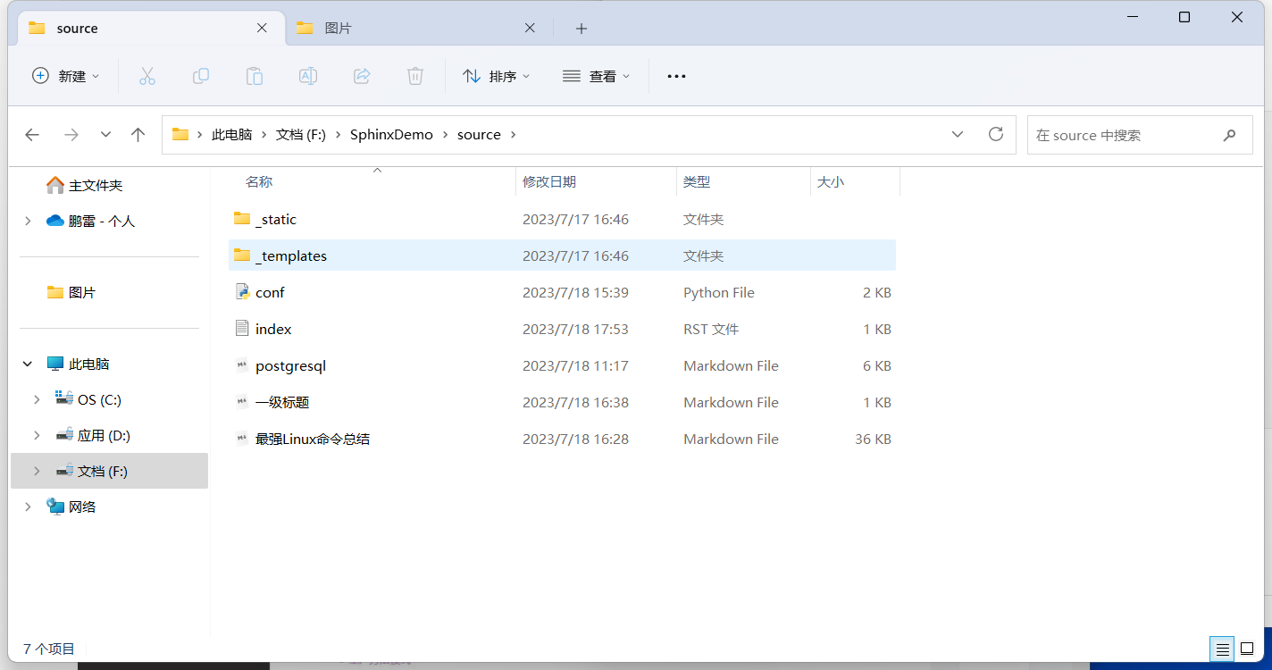
Task: Click the Cut scissors icon
Action: point(147,76)
